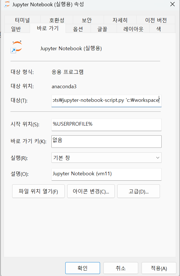Click the 설명(O) description field
This screenshot has height=276, width=180.
[x=106, y=174]
